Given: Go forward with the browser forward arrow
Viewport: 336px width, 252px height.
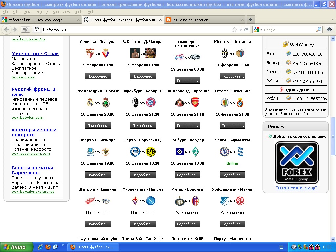Looking at the screenshot, I should point(14,30).
